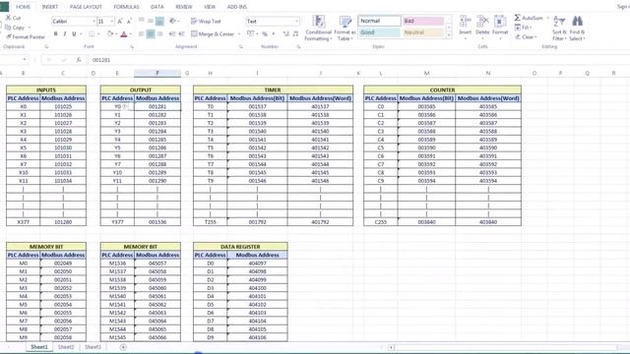Decrease decimal places
This screenshot has height=354, width=630.
[295, 34]
